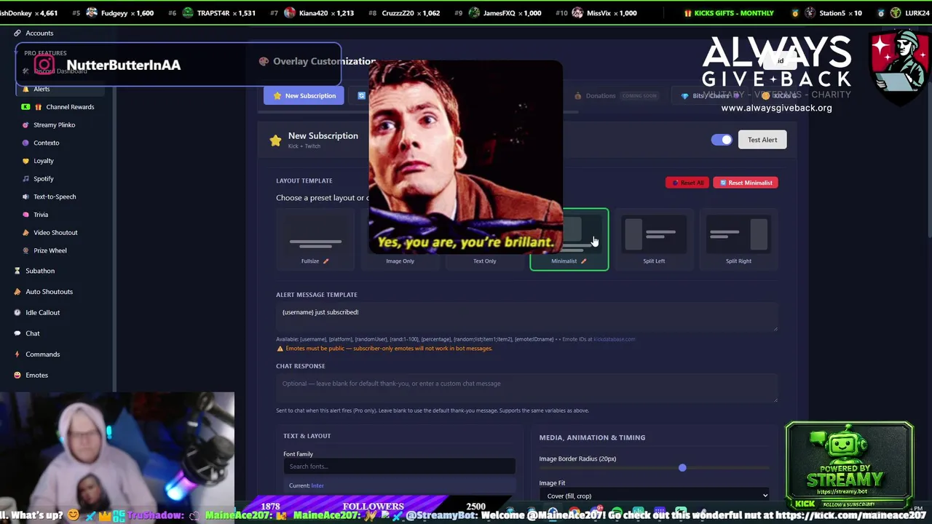The image size is (932, 524).
Task: Click the alert message template field
Action: [x=526, y=317]
